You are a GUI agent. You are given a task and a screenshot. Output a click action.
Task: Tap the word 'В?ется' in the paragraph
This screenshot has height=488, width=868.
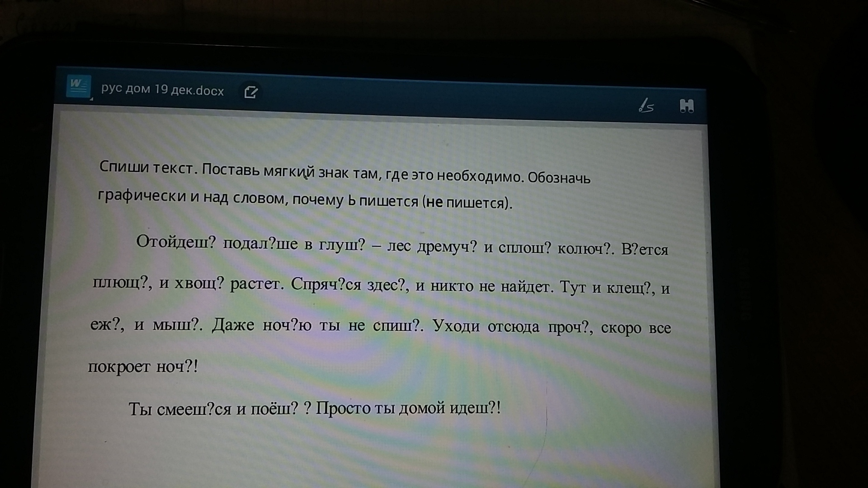[x=644, y=249]
